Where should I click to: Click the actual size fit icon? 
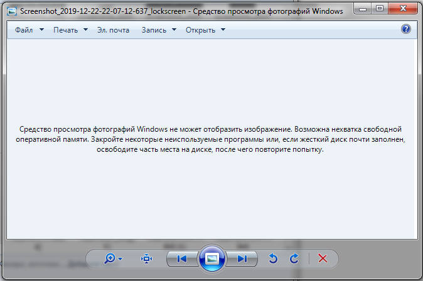point(146,258)
